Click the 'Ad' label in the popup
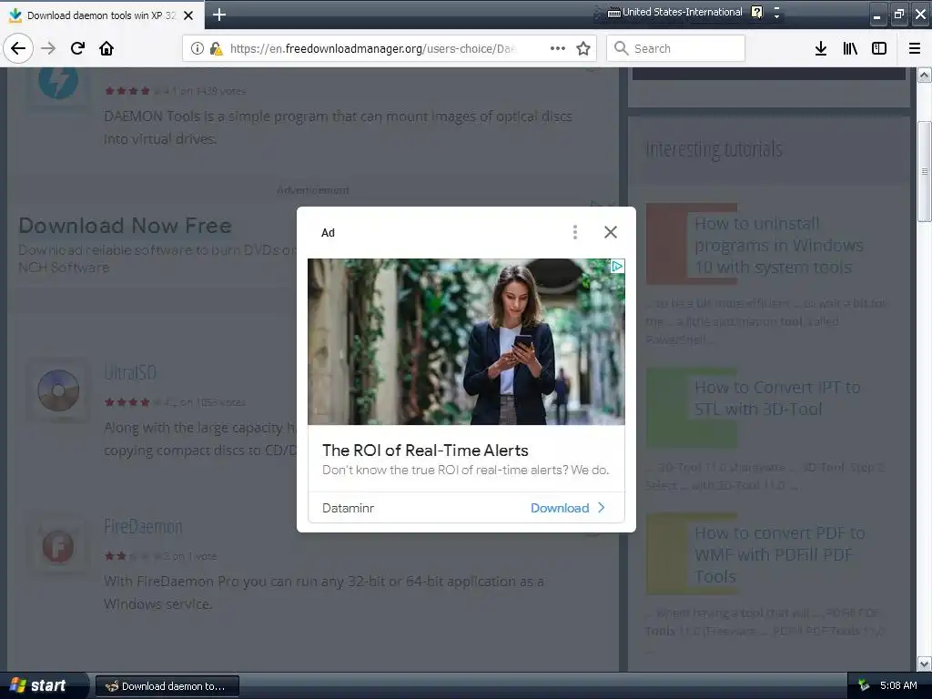Image resolution: width=932 pixels, height=699 pixels. click(x=328, y=232)
